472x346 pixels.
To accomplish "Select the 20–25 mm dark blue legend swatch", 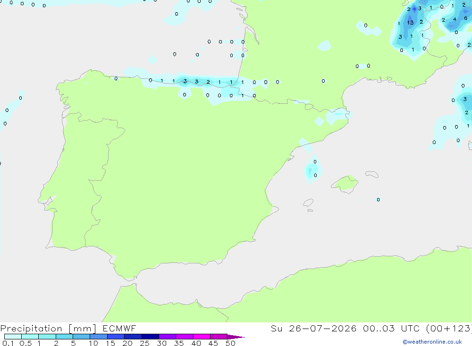I will pyautogui.click(x=133, y=337).
